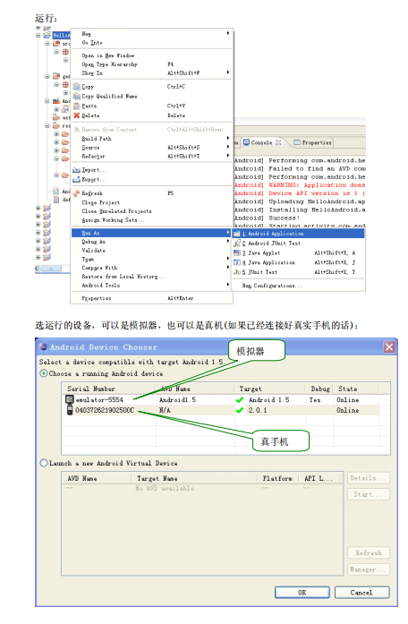Screen dimensions: 408x624
Task: Collapse the gen folder tree node
Action: 47,76
